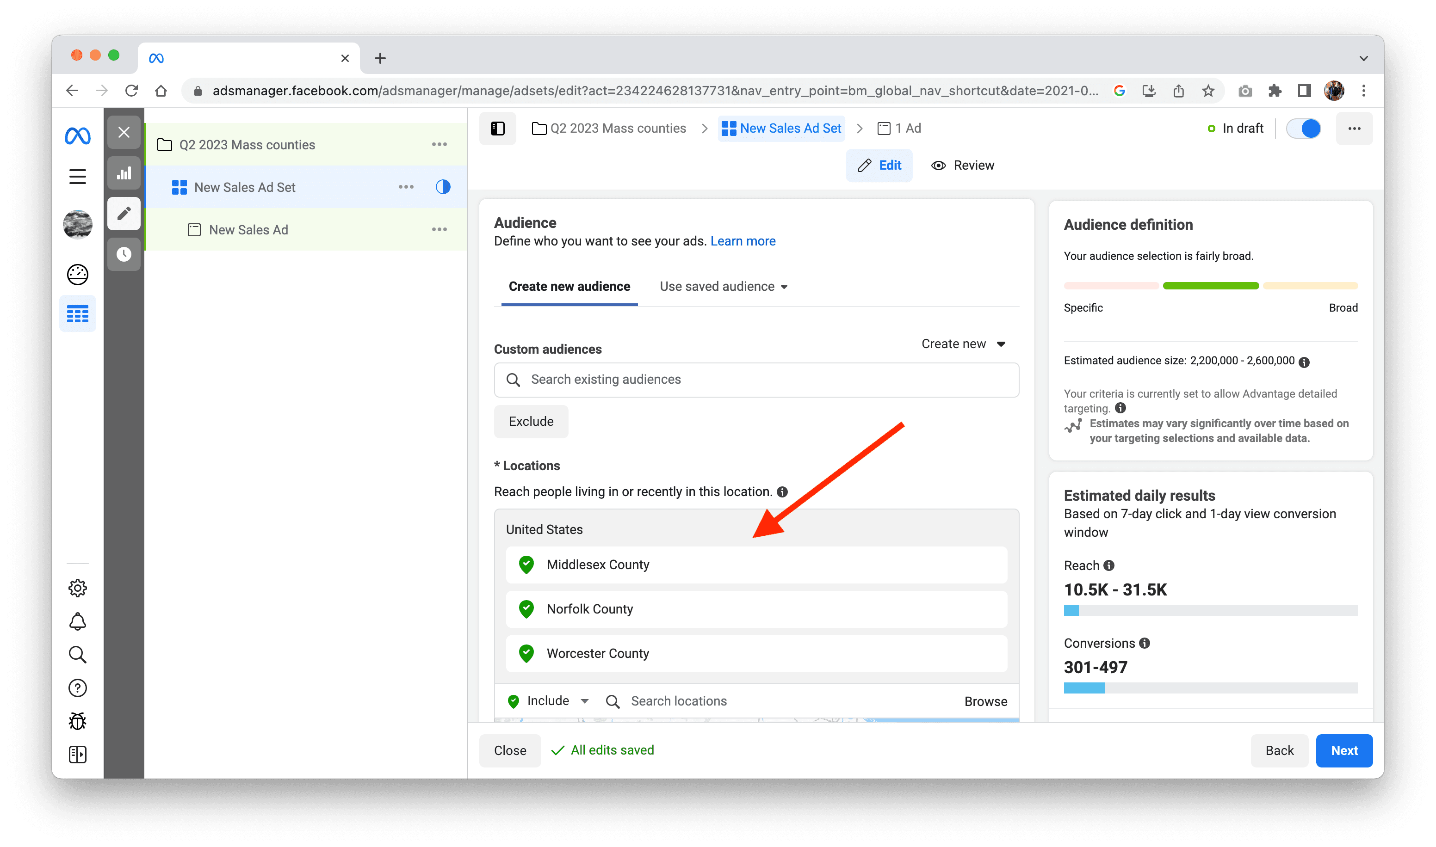
Task: Select the Create new audience tab
Action: [570, 286]
